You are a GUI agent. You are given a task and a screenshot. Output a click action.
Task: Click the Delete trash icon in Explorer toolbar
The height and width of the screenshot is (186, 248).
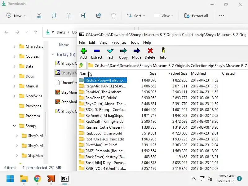coord(113,16)
